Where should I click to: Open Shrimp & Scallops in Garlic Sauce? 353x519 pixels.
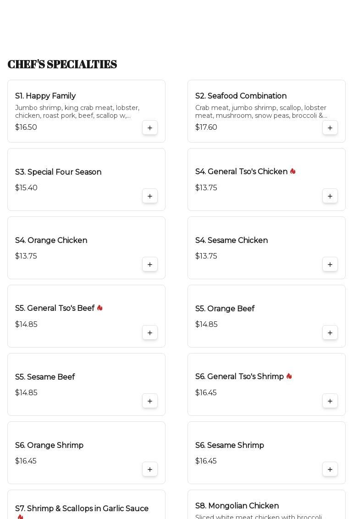[x=82, y=509]
